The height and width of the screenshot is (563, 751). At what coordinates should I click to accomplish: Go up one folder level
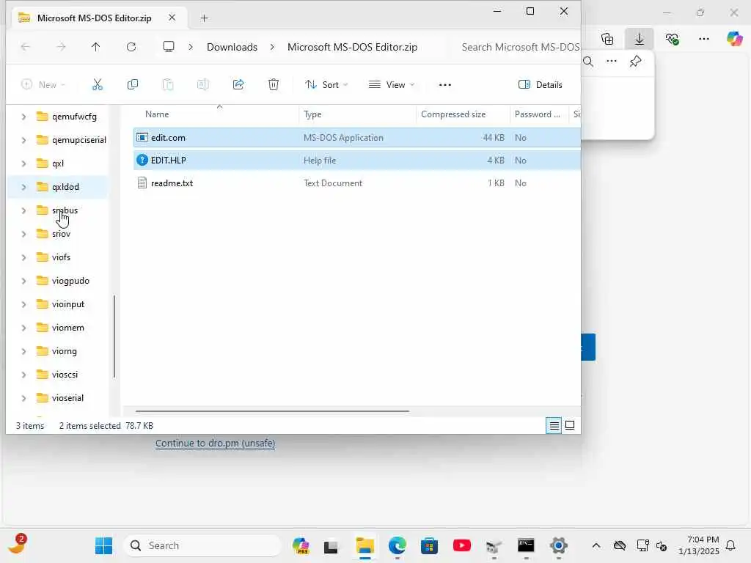tap(96, 47)
